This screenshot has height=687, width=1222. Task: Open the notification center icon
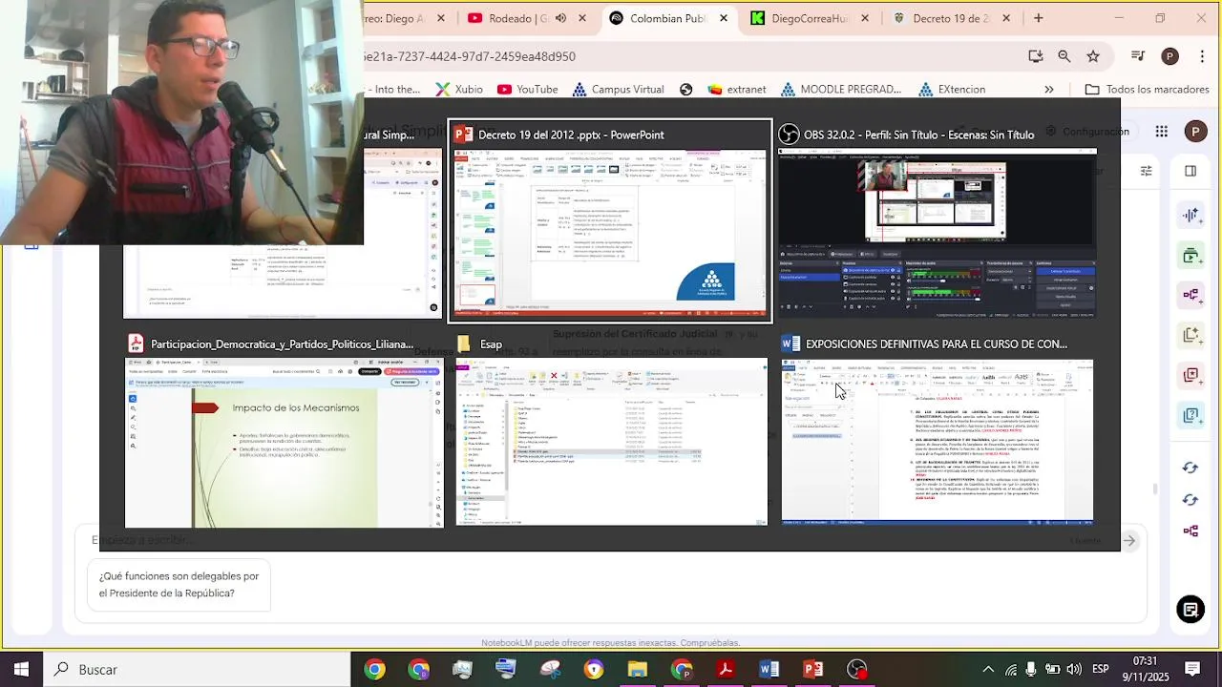(x=1192, y=669)
